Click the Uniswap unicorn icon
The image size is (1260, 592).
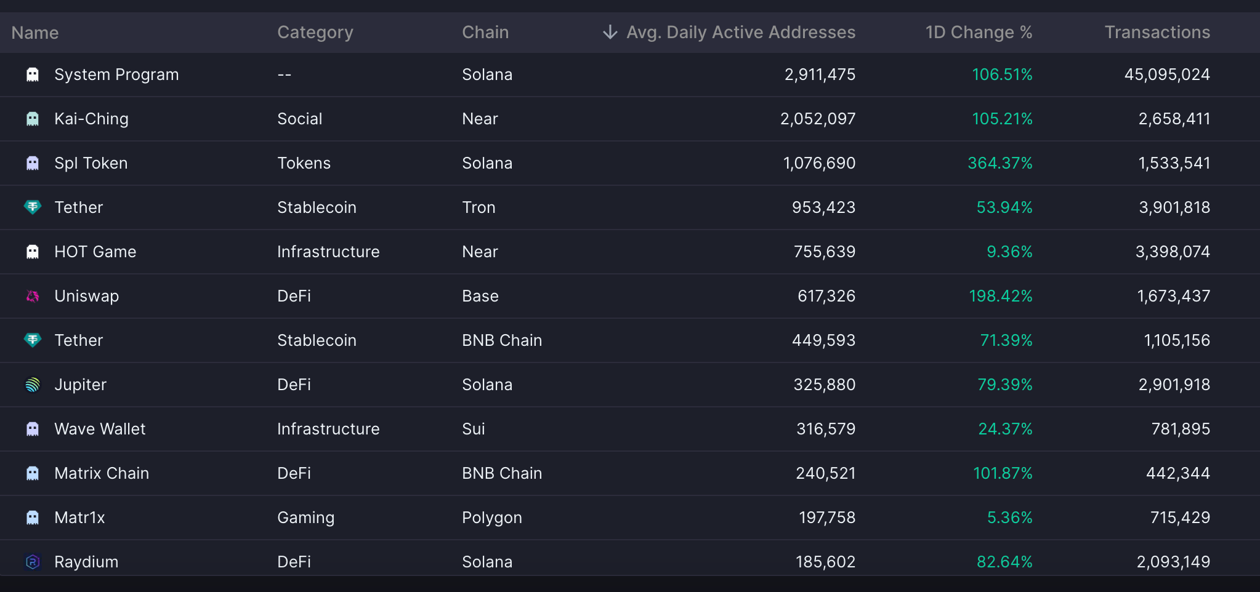point(33,296)
